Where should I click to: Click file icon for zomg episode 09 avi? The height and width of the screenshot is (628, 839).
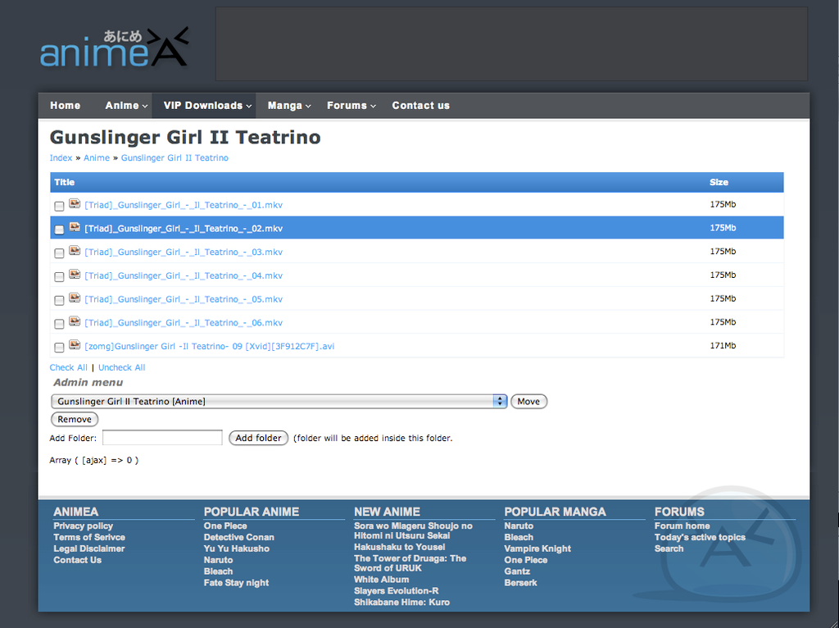tap(75, 346)
